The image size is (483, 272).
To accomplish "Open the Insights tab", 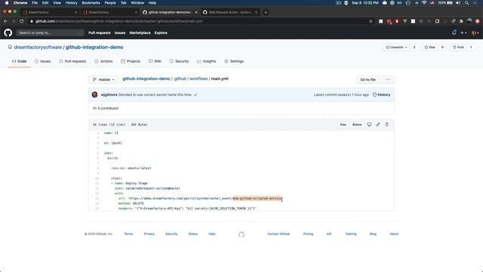I will [206, 61].
